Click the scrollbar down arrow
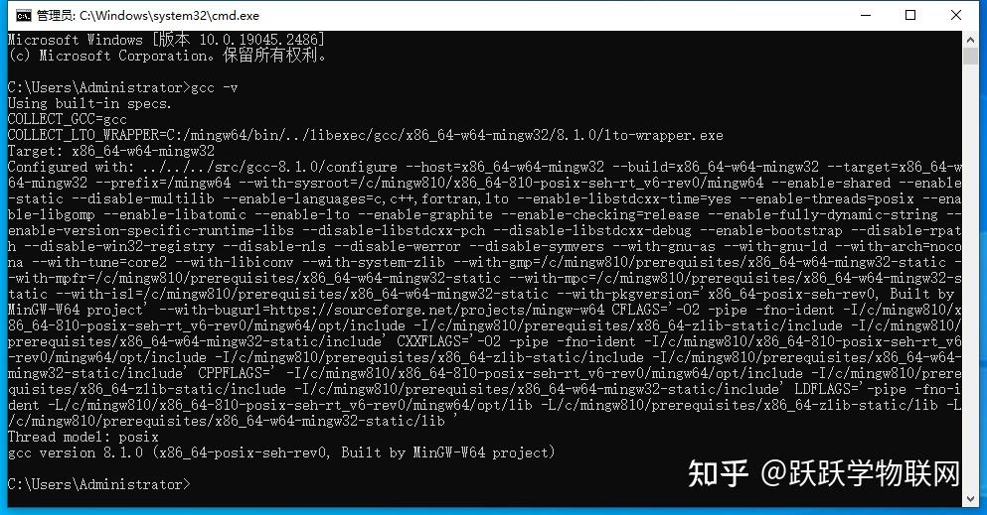The width and height of the screenshot is (987, 515). pos(970,499)
